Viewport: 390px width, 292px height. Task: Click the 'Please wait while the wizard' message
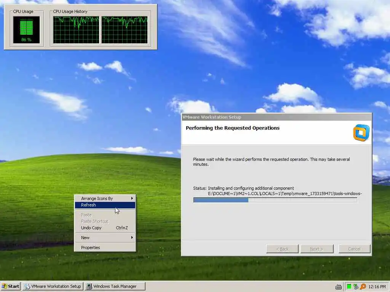pos(271,162)
